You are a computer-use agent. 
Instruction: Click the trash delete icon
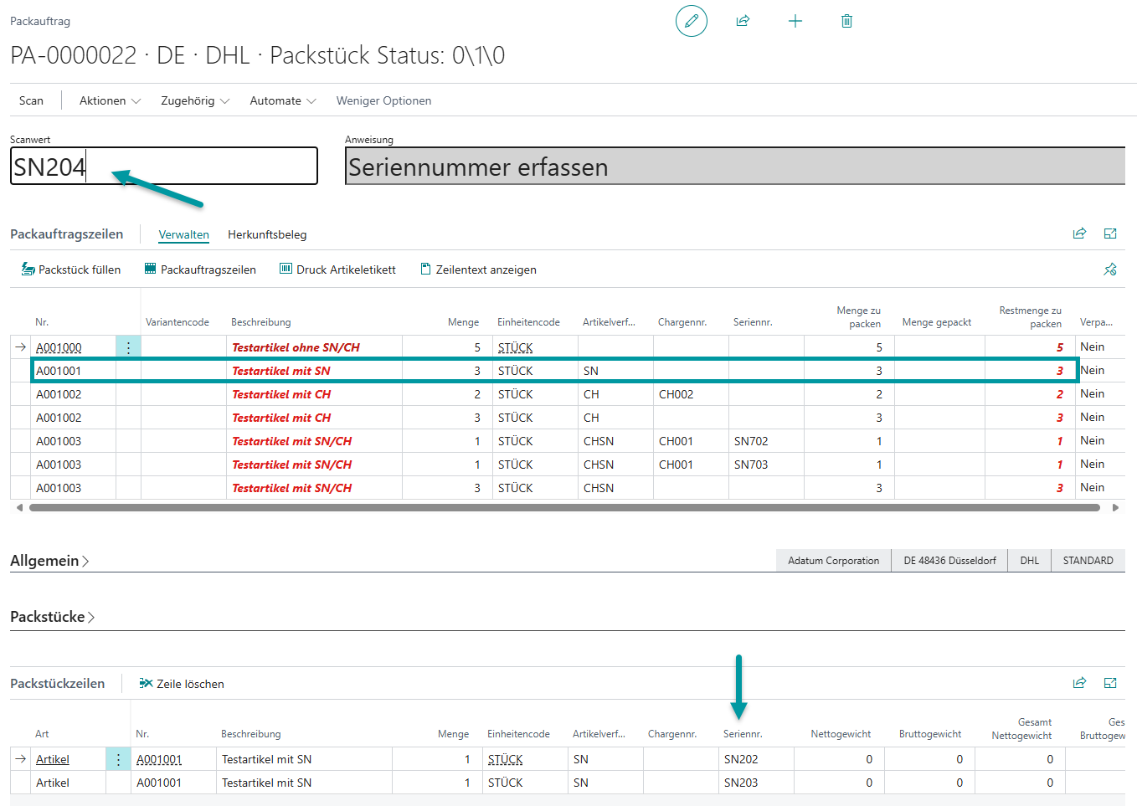846,21
